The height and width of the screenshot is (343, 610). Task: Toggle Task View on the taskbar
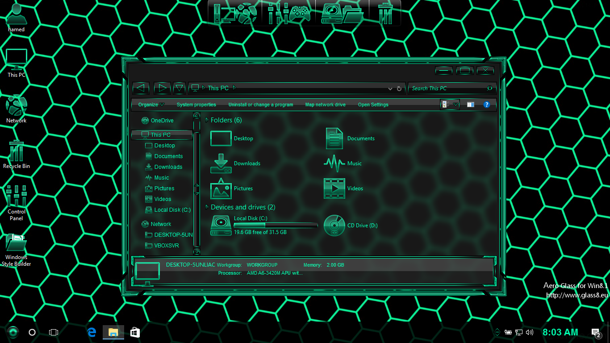[54, 332]
